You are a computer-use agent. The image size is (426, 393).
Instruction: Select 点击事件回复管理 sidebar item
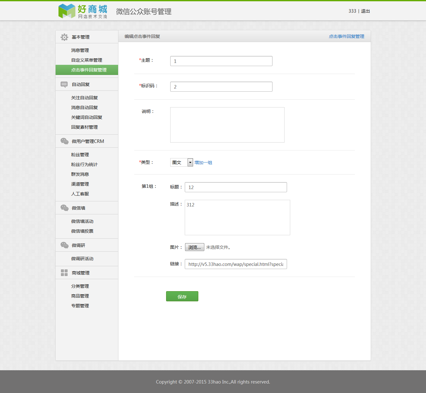(x=87, y=70)
